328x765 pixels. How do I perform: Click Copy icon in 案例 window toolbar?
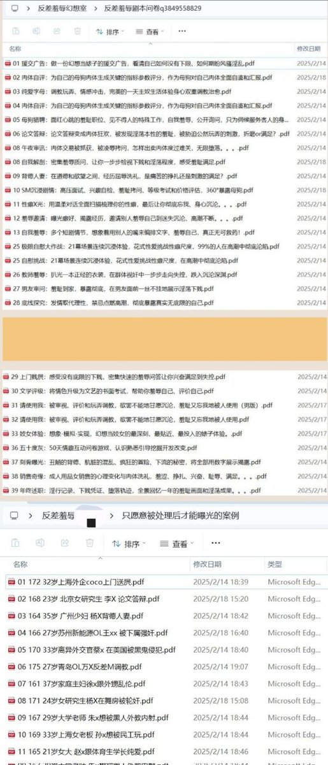(17, 543)
